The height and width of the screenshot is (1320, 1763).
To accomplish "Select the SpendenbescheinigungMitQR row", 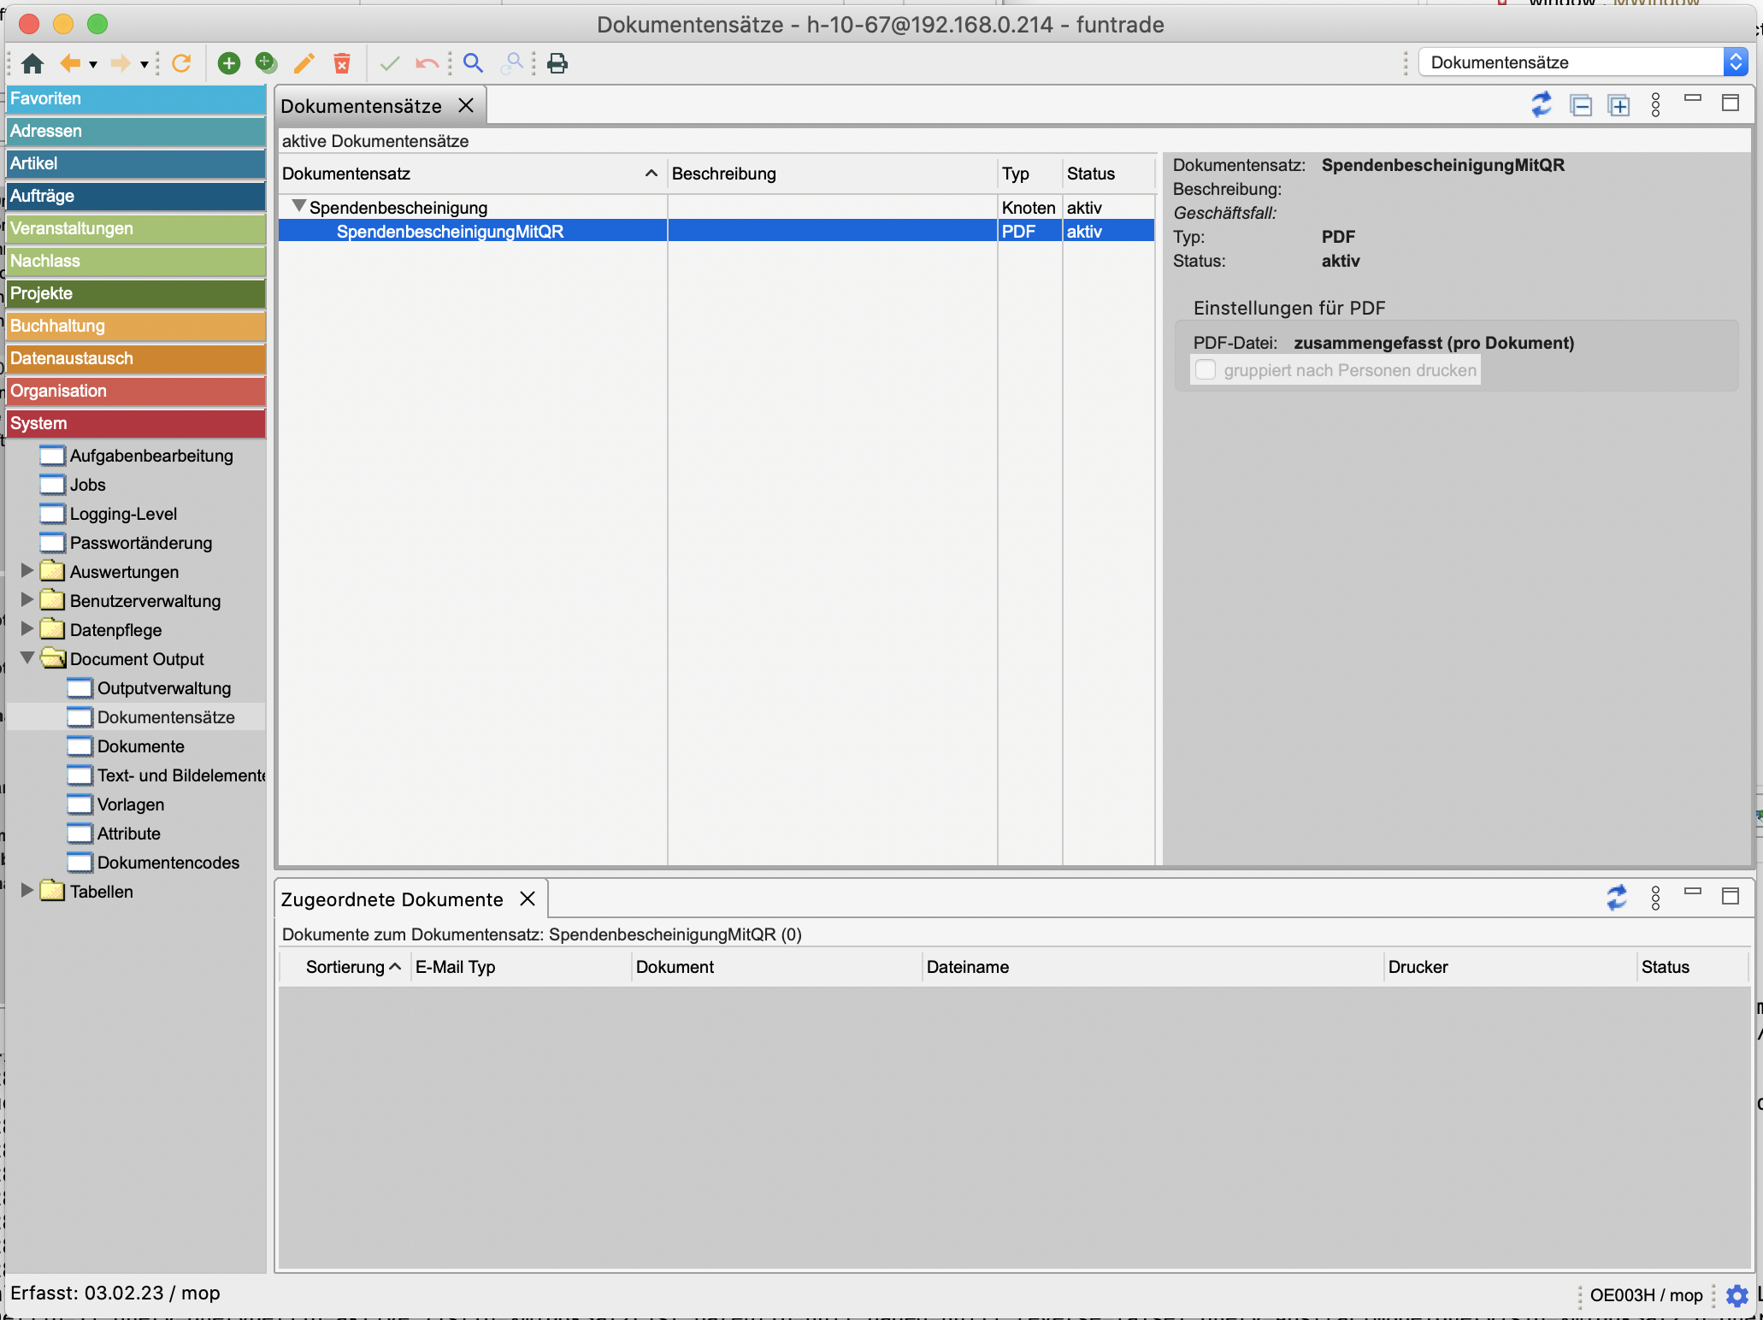I will [450, 232].
